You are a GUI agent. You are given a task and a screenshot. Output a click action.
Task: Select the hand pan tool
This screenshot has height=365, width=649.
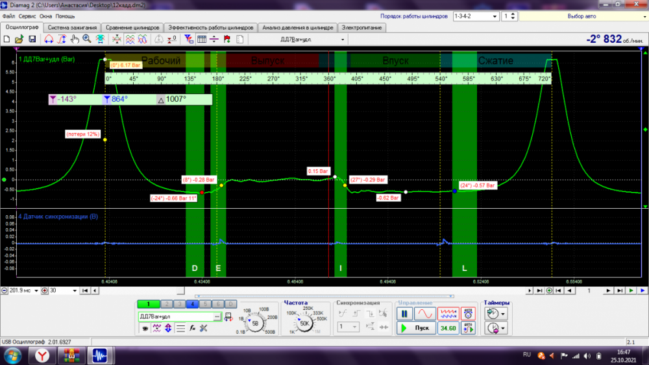pyautogui.click(x=75, y=40)
